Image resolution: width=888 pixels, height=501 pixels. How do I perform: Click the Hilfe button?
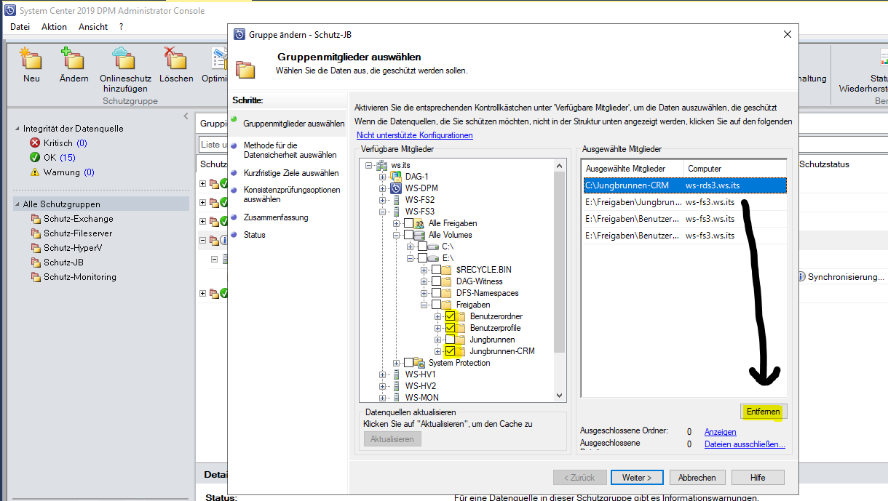[758, 478]
